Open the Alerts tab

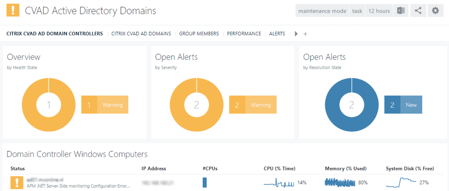click(x=277, y=34)
